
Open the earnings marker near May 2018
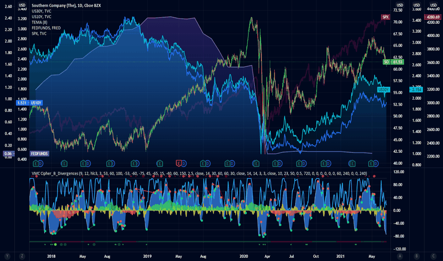pyautogui.click(x=83, y=163)
